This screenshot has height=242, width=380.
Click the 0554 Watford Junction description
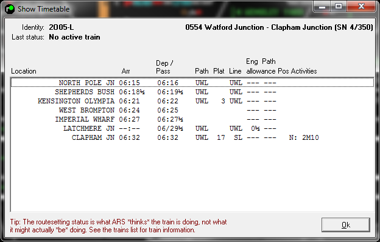pyautogui.click(x=279, y=27)
